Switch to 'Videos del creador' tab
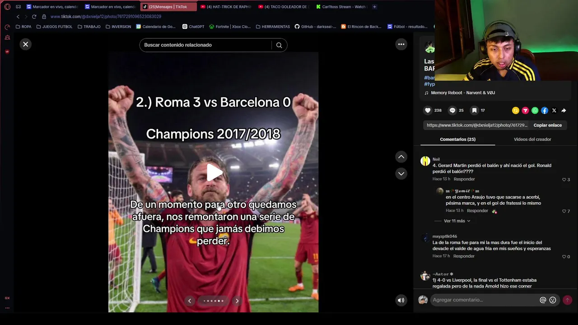This screenshot has height=325, width=578. coord(532,139)
